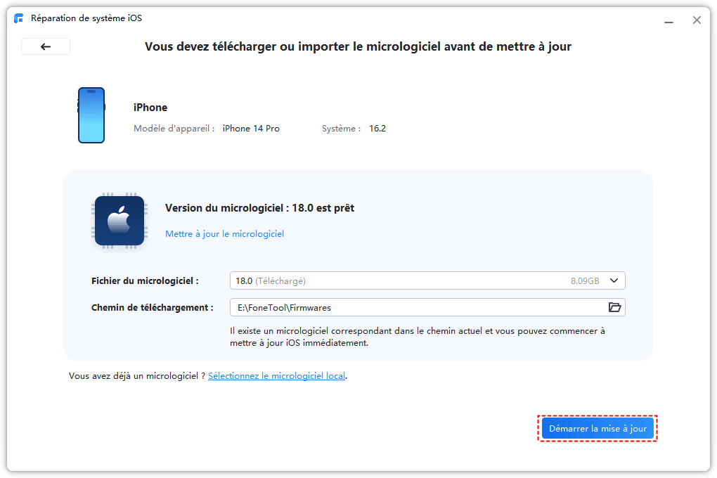Image resolution: width=717 pixels, height=478 pixels.
Task: Select the 'iPhone 14 Pro' model text
Action: [x=251, y=129]
